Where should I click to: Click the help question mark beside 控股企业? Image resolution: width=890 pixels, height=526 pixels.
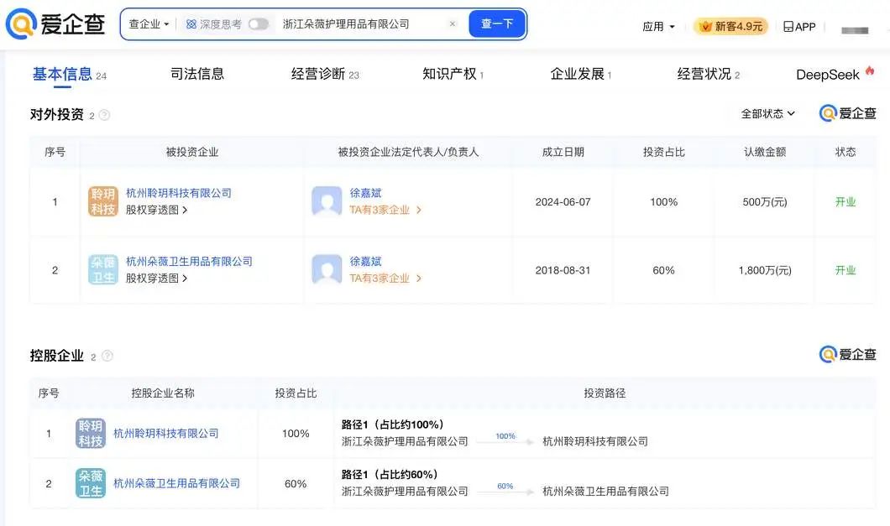point(106,356)
